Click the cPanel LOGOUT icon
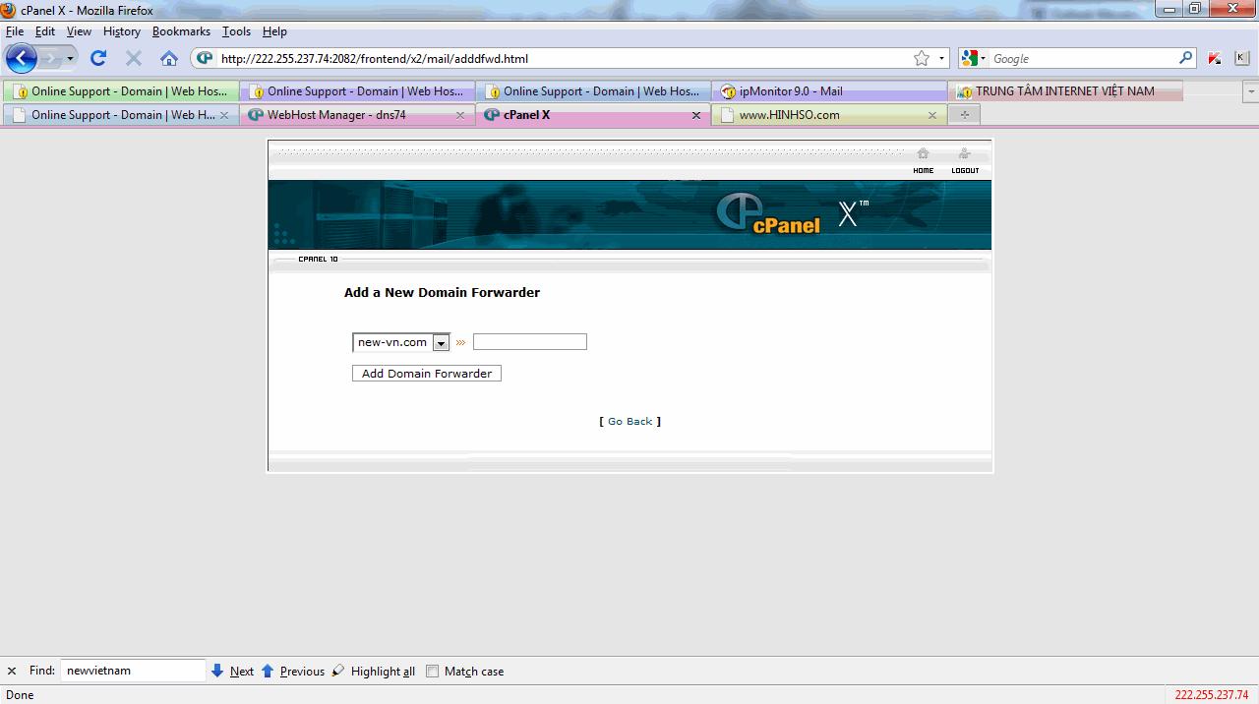 (x=965, y=160)
